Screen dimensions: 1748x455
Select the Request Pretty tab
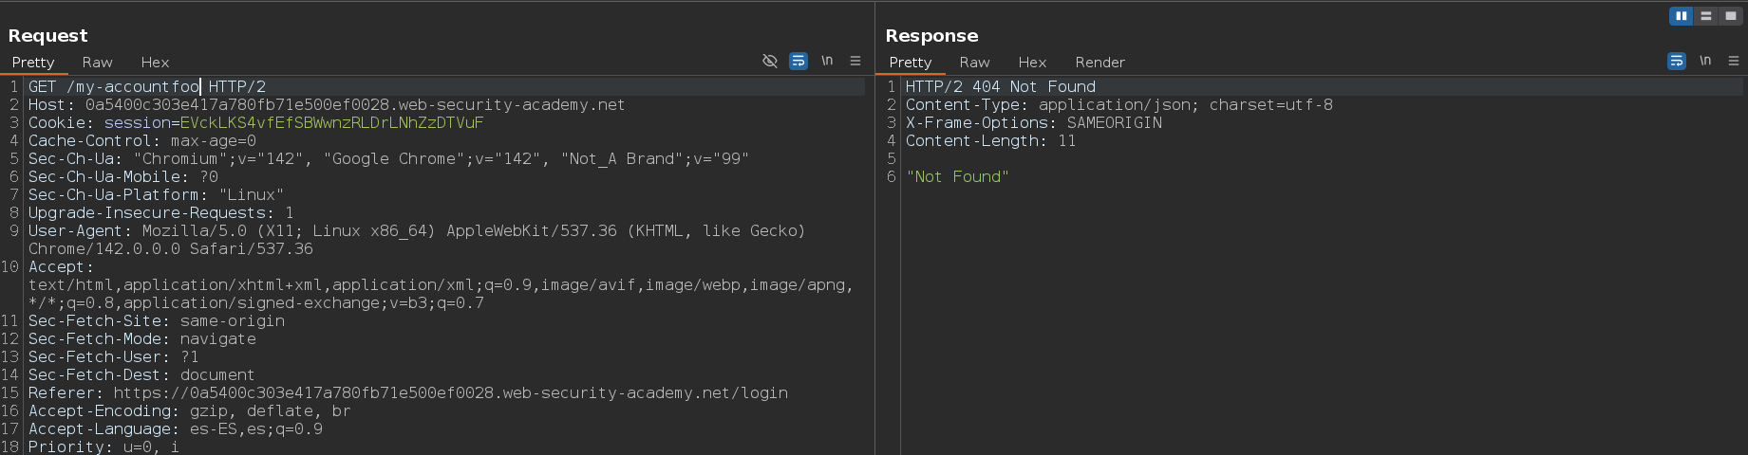(33, 63)
